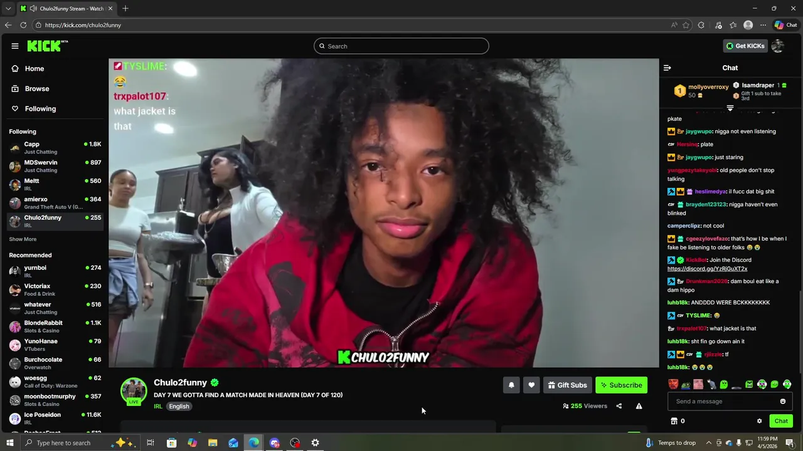Viewport: 803px width, 451px height.
Task: Focus the Kick search box
Action: 401,46
